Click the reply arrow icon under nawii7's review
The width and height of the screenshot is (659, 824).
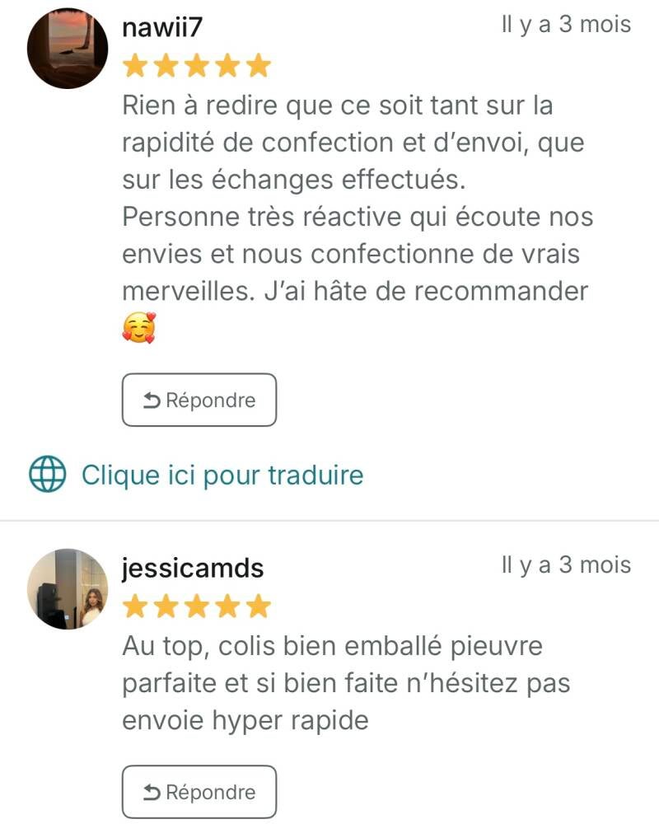(152, 400)
